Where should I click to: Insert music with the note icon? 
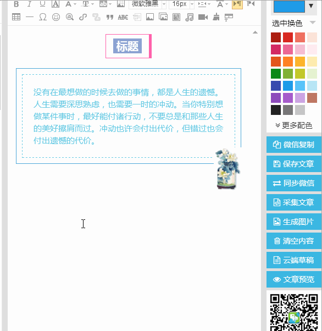189,17
